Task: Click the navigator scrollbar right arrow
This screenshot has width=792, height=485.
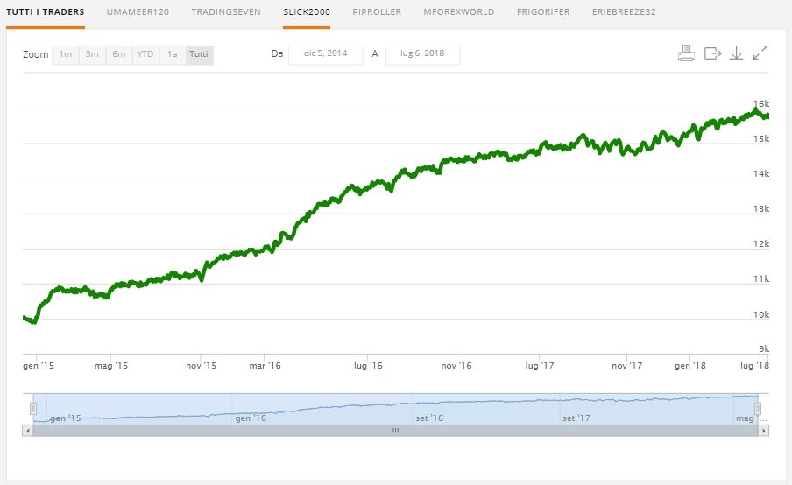Action: click(x=764, y=431)
